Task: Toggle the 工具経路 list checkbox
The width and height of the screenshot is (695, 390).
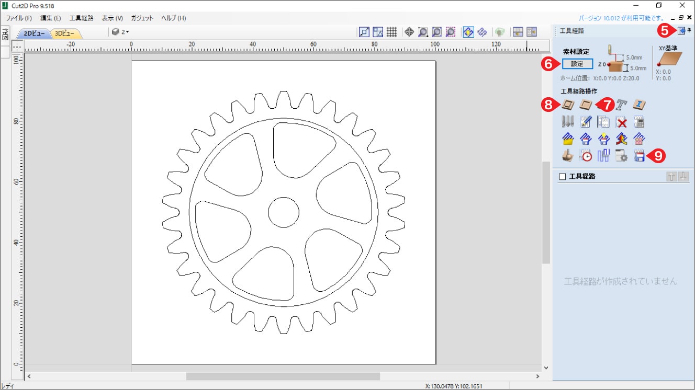Action: (x=563, y=177)
